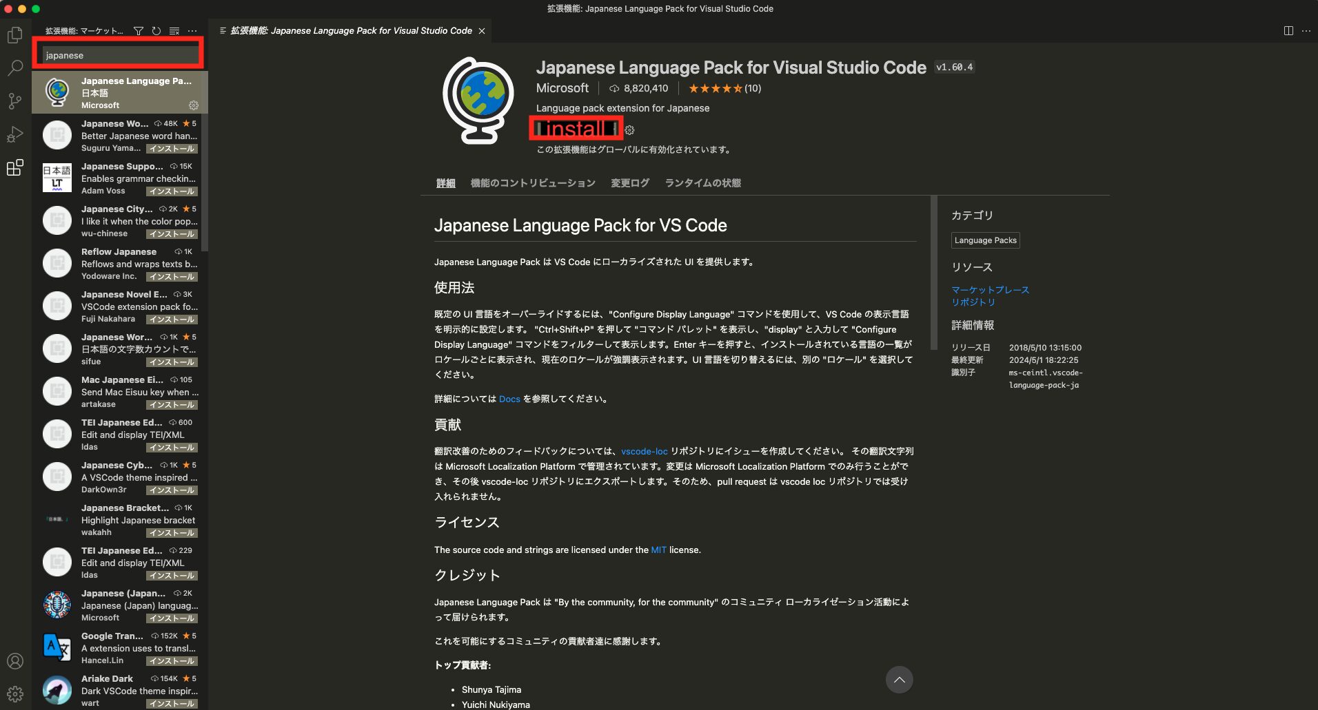Screen dimensions: 1318x710
Task: Open the Explorer view in activity bar
Action: [x=15, y=34]
